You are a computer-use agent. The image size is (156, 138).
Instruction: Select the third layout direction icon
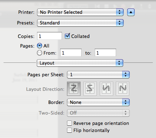[x=106, y=89]
